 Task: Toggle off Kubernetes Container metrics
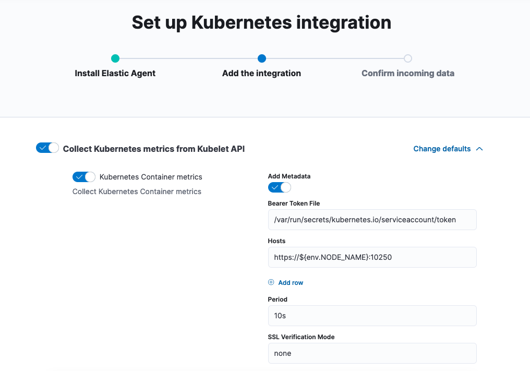point(84,177)
